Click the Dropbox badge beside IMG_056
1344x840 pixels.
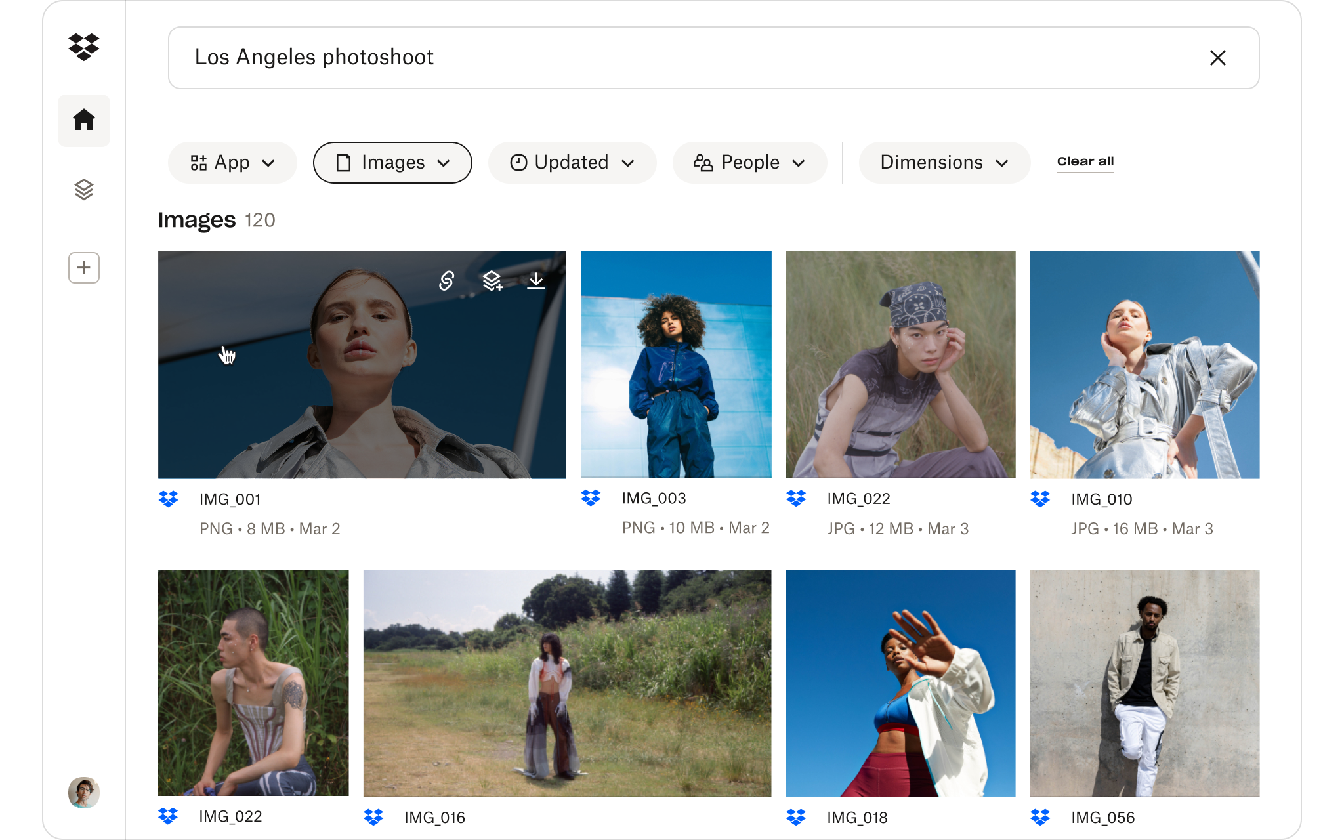click(x=1041, y=818)
